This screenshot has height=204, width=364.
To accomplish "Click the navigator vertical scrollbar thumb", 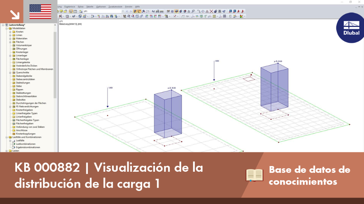I will [55, 65].
